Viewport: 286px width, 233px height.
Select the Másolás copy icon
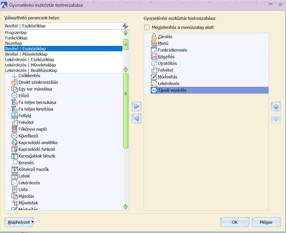click(x=14, y=196)
